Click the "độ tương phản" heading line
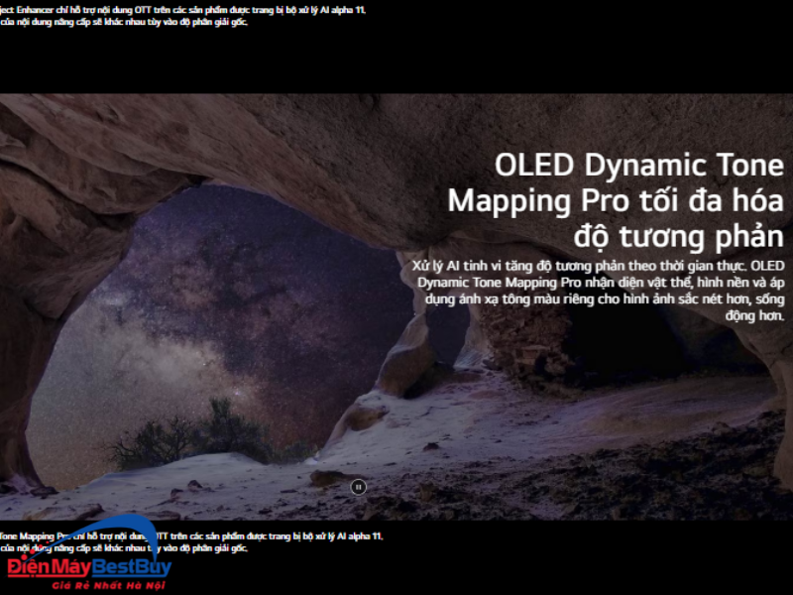793x595 pixels. click(678, 236)
